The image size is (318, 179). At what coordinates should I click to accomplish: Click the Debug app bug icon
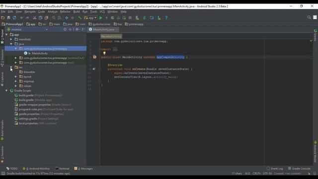point(112,18)
